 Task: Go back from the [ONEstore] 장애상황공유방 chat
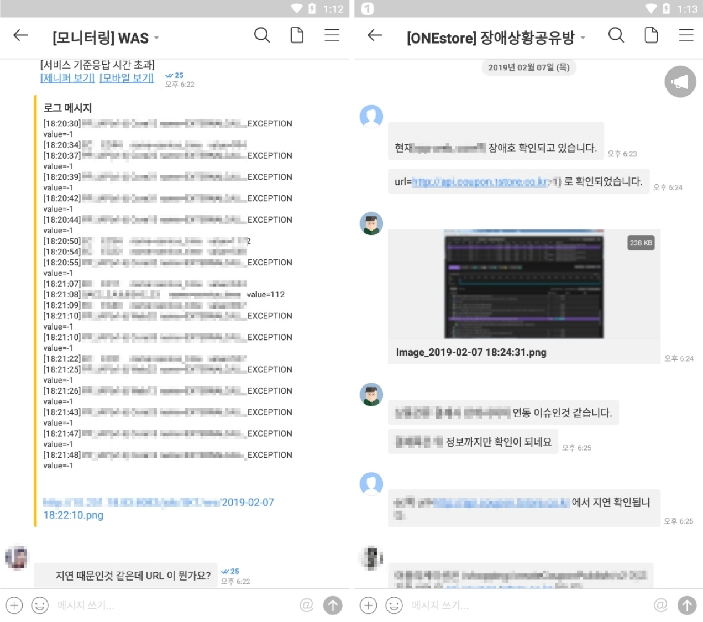click(x=375, y=35)
